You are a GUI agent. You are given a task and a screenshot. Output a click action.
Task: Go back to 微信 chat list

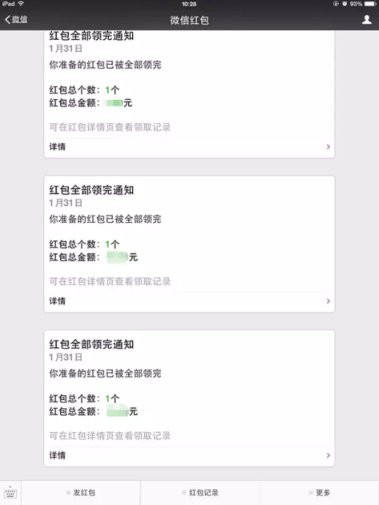coord(16,20)
